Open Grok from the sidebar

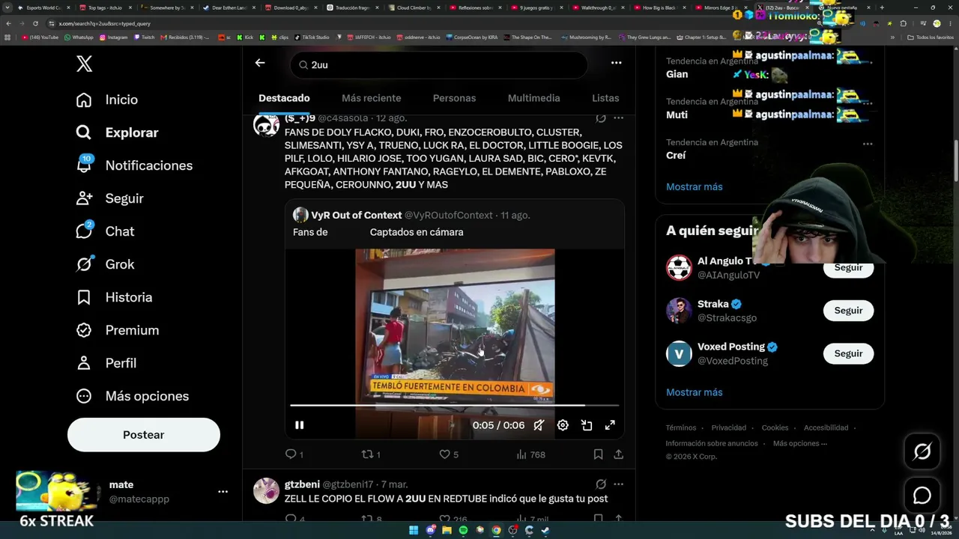click(105, 264)
